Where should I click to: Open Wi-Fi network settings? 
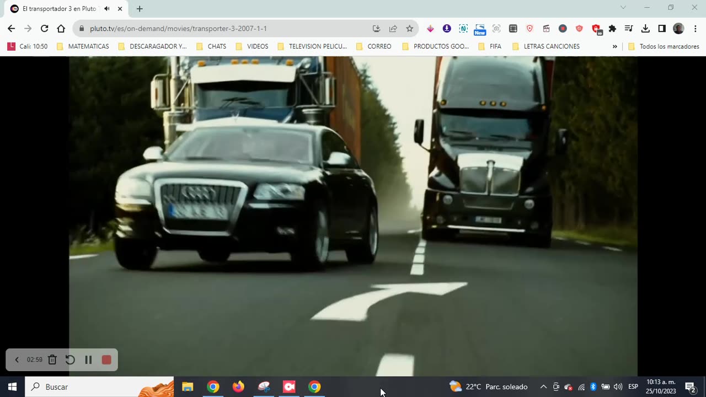tap(581, 387)
